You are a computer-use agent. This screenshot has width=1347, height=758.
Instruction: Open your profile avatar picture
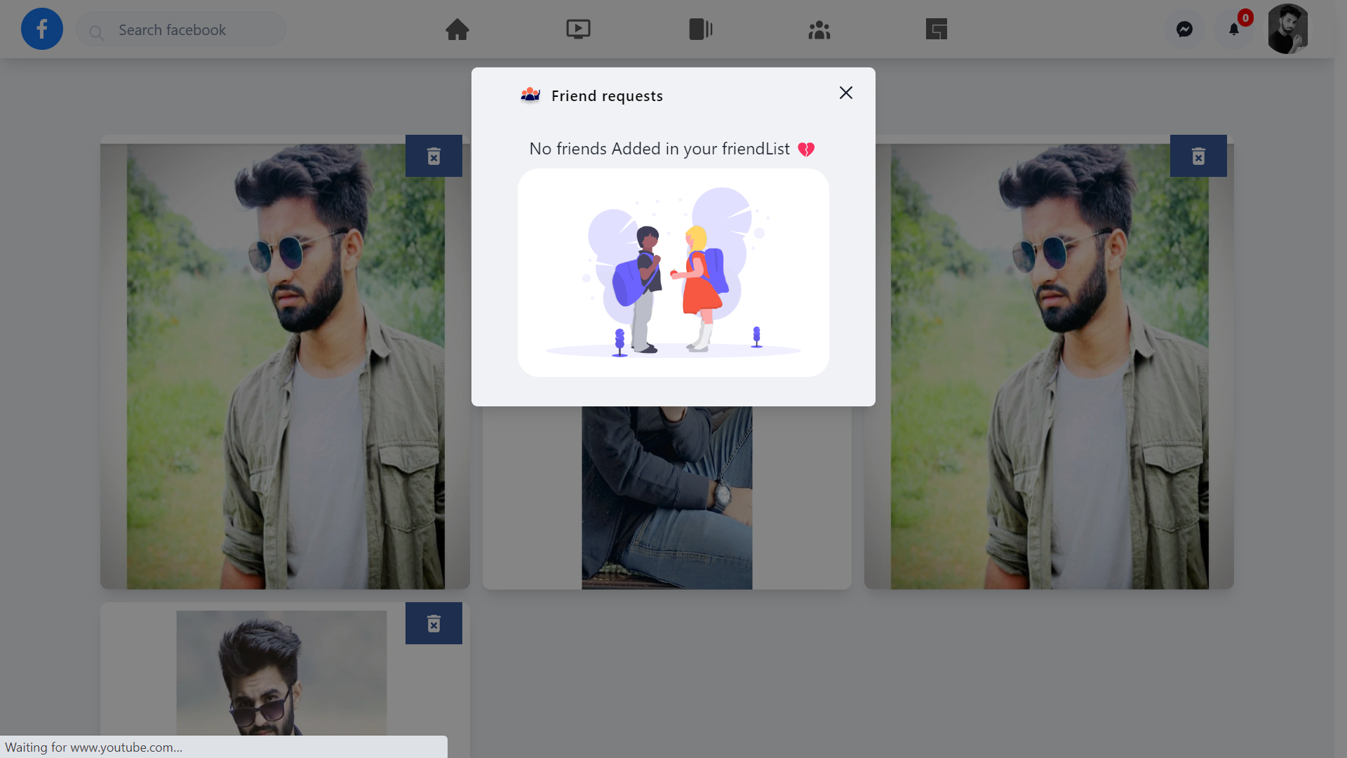click(1289, 29)
